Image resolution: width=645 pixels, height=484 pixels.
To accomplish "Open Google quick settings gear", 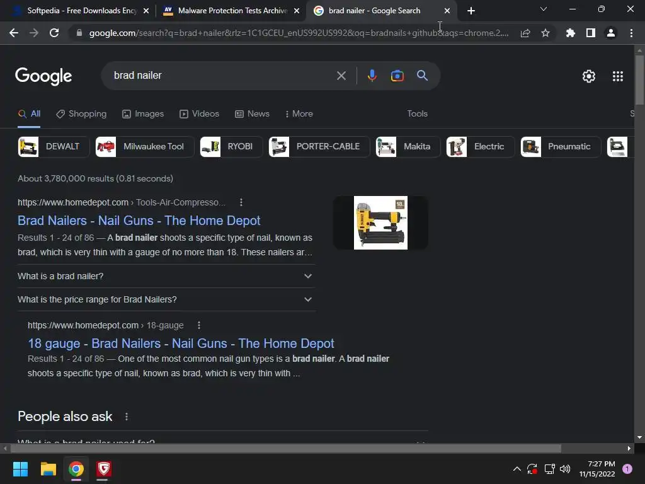I will point(589,76).
